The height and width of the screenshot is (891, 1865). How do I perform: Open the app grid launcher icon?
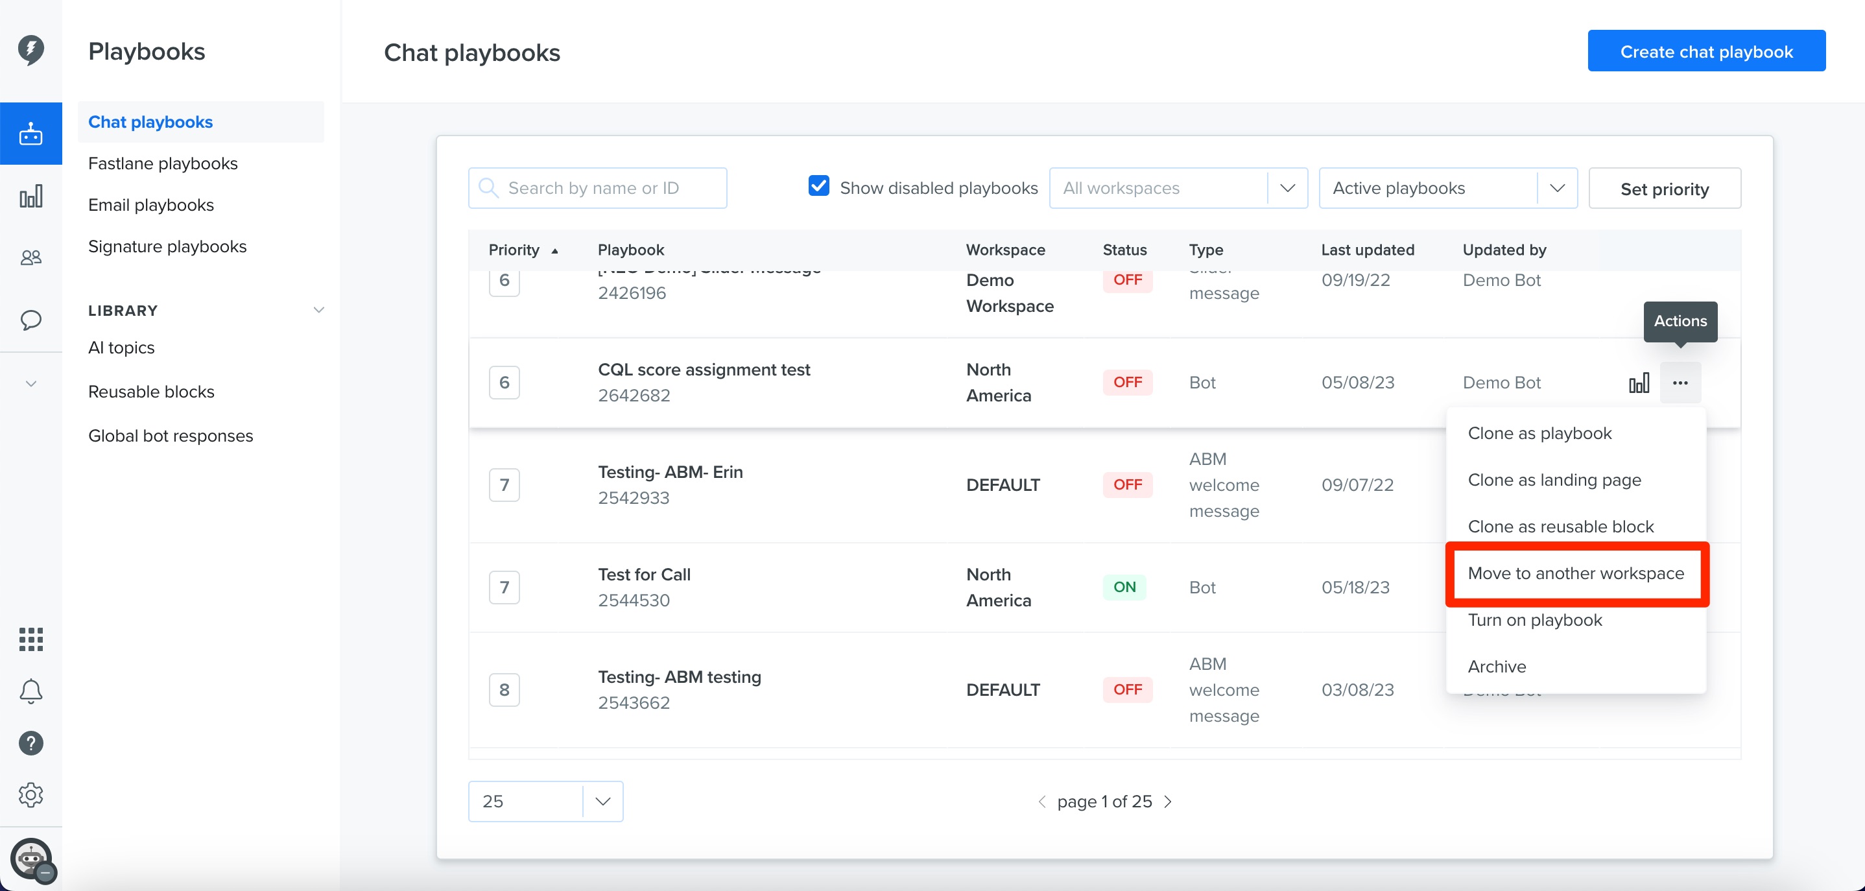pos(30,639)
